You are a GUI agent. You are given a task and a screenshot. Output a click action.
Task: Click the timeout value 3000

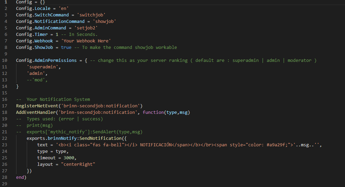[x=69, y=158]
